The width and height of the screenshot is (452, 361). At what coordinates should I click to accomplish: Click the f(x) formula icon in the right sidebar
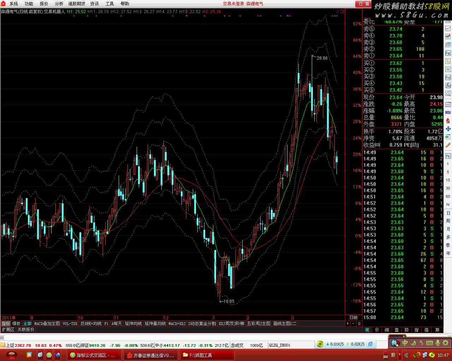448,85
